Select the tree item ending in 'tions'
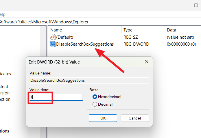The height and width of the screenshot is (138, 201). (x=5, y=131)
